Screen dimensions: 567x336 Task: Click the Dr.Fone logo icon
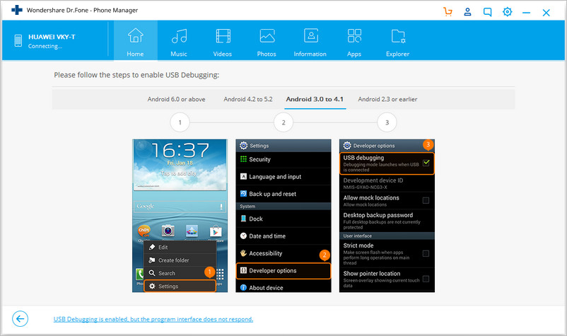pos(17,10)
